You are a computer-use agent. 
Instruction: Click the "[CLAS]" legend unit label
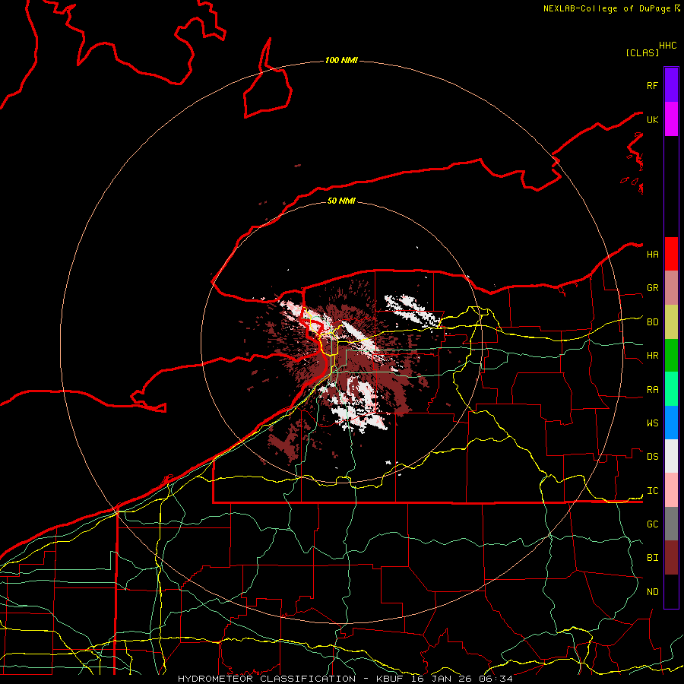pos(642,52)
